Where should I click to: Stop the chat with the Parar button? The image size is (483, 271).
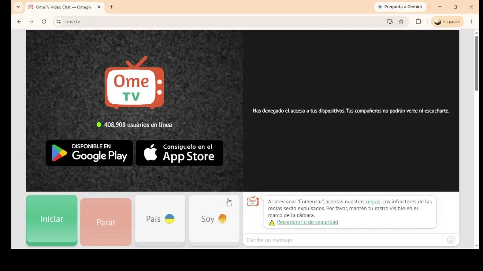(x=106, y=222)
